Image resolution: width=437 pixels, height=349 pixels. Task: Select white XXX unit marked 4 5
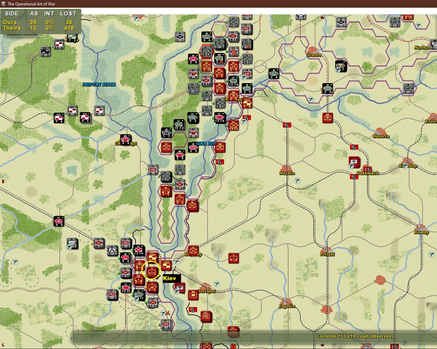(x=85, y=117)
